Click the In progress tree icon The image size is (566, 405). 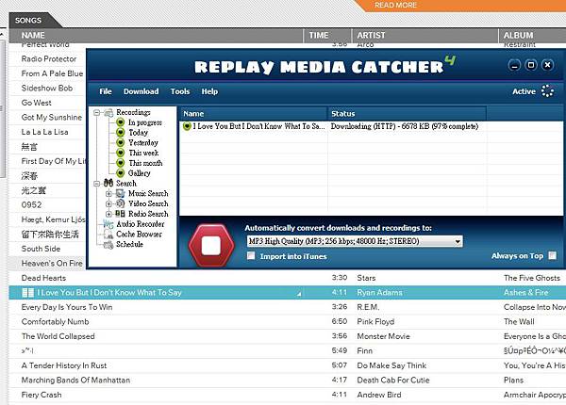click(x=121, y=122)
